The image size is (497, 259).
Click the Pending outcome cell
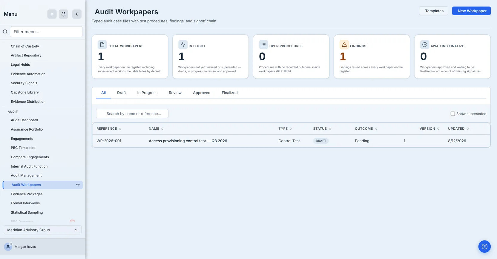click(x=362, y=141)
